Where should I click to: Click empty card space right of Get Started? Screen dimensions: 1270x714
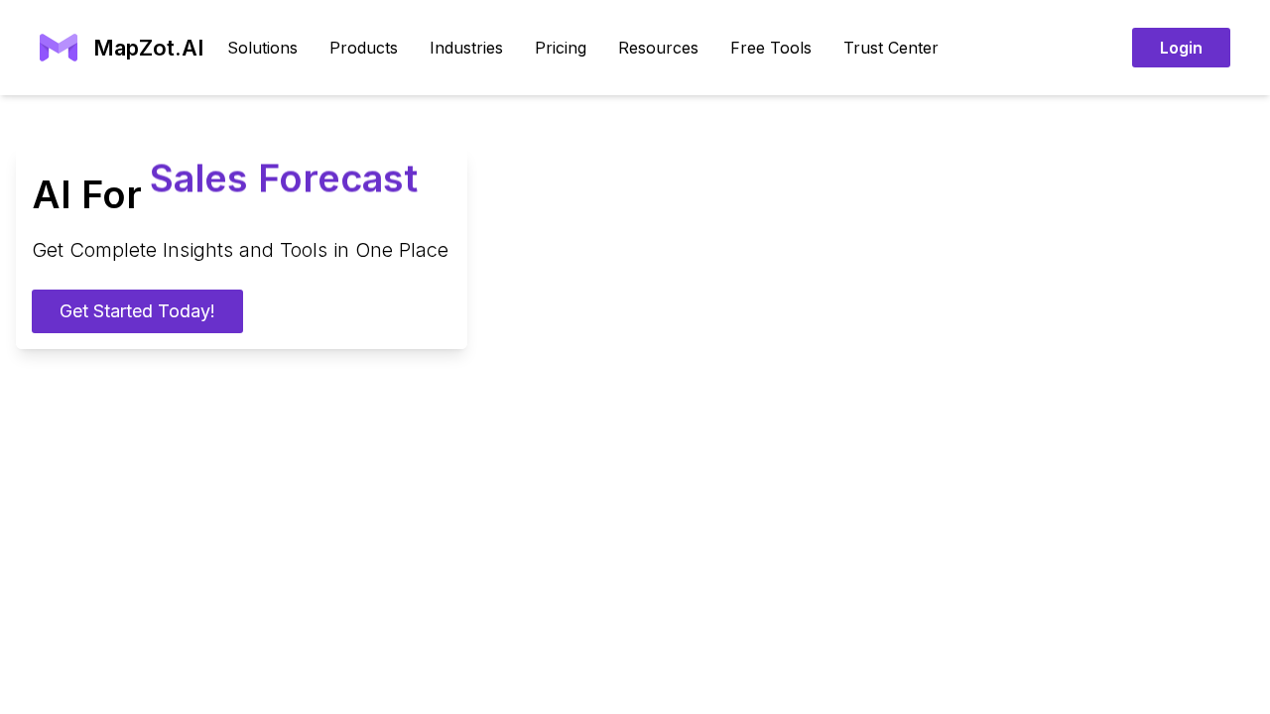(x=352, y=311)
